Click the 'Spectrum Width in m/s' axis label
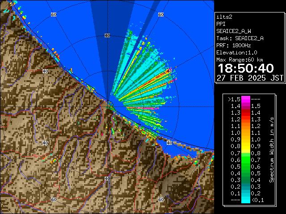This screenshot has width=286, height=214. coord(272,150)
